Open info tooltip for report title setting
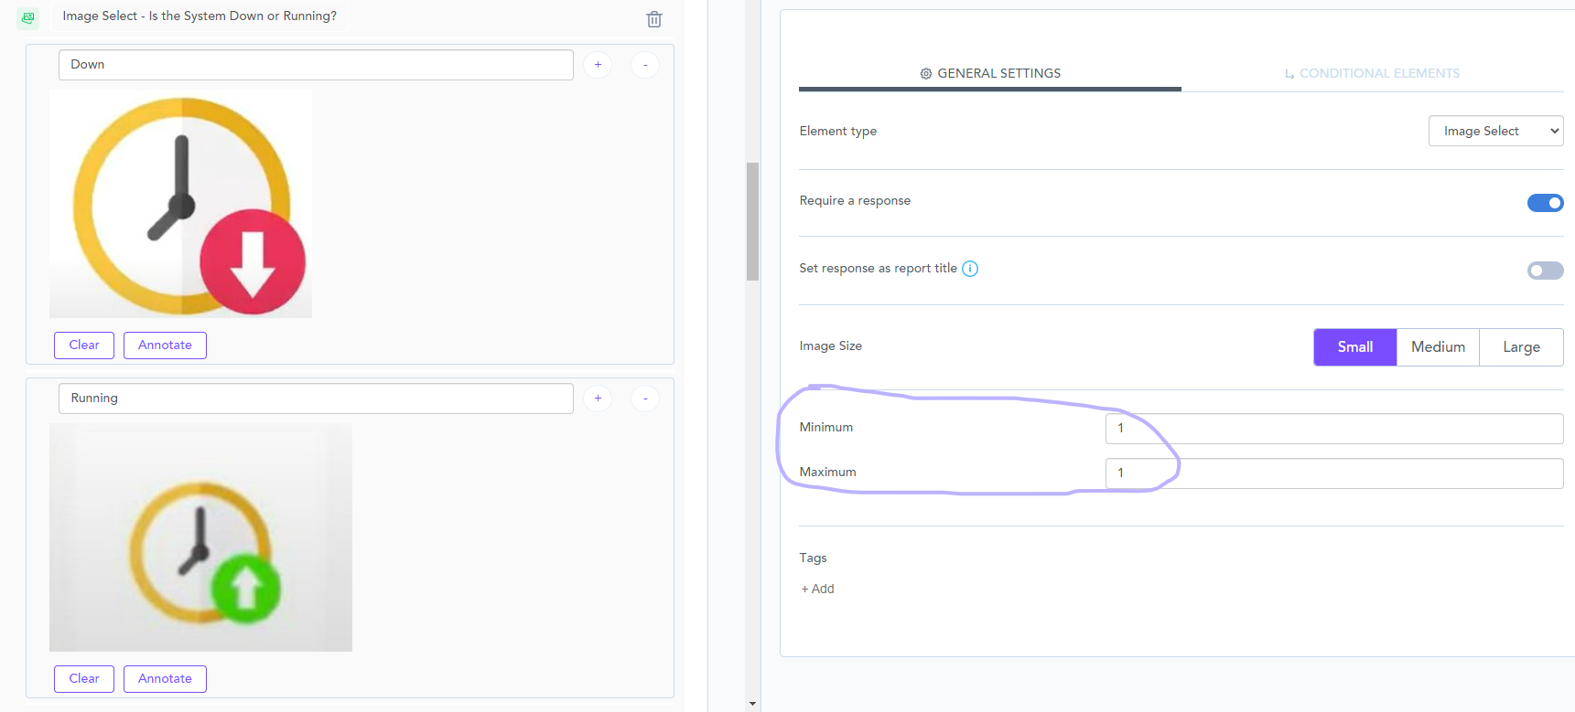1575x712 pixels. 970,269
